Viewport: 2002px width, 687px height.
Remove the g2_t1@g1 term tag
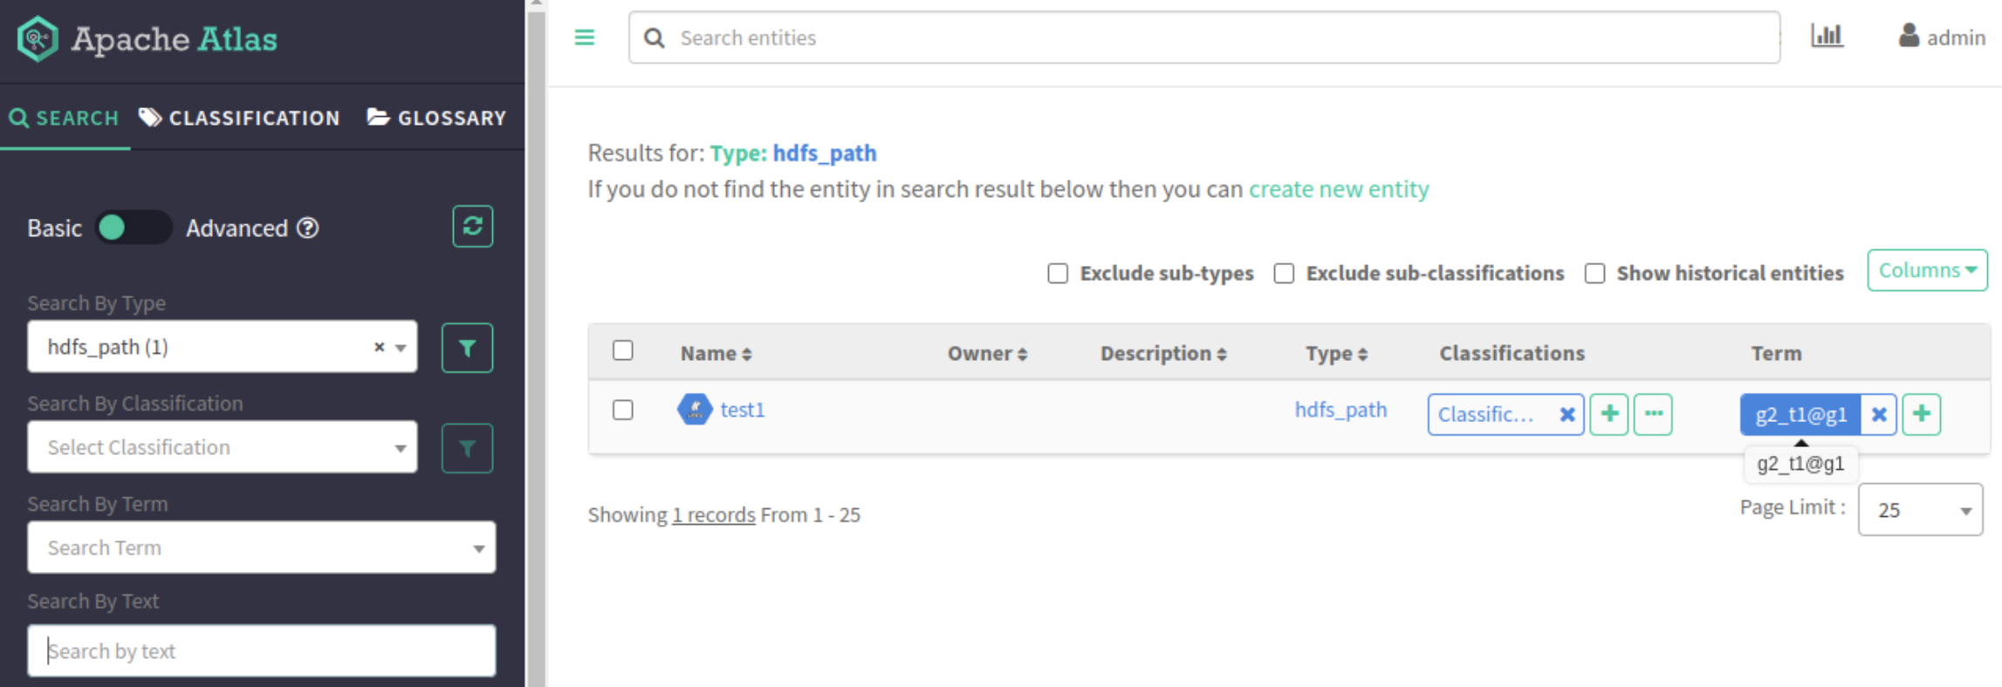click(x=1879, y=414)
